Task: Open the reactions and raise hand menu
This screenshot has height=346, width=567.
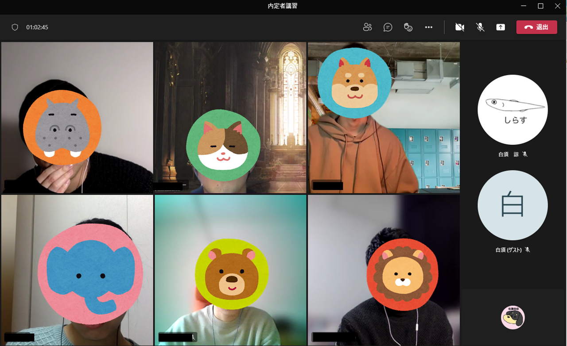Action: [408, 27]
